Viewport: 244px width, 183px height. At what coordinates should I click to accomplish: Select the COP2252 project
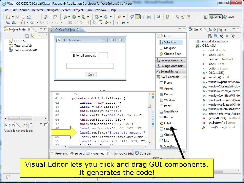(18, 41)
